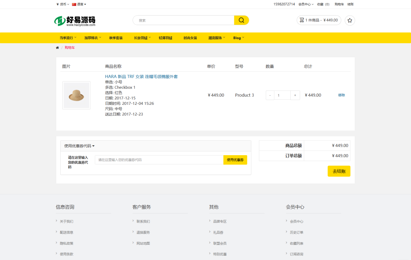Screen dimensions: 411x260
Task: Select 秋季套装 navigation item
Action: (116, 38)
